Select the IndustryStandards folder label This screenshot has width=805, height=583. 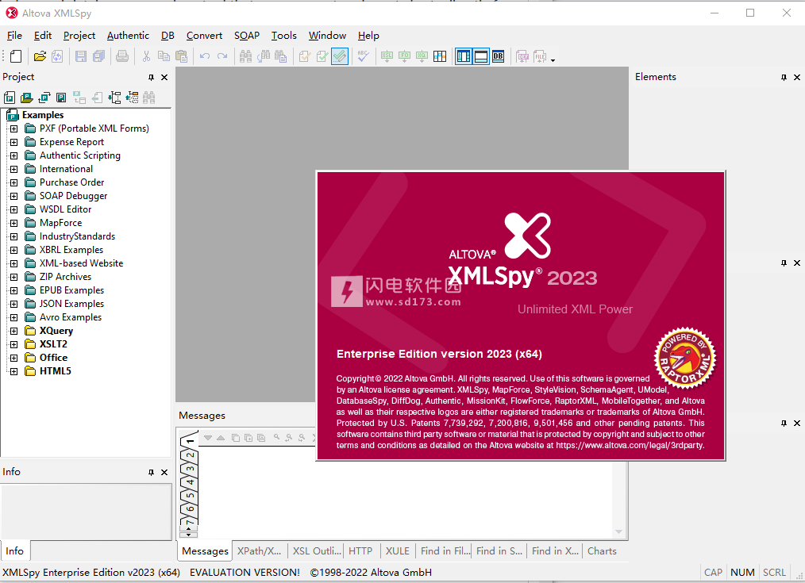click(77, 236)
